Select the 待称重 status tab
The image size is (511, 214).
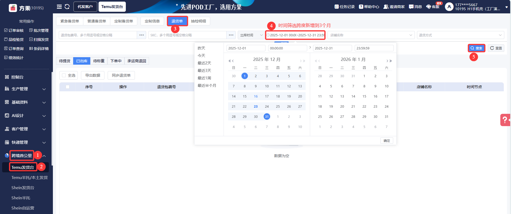(x=99, y=61)
